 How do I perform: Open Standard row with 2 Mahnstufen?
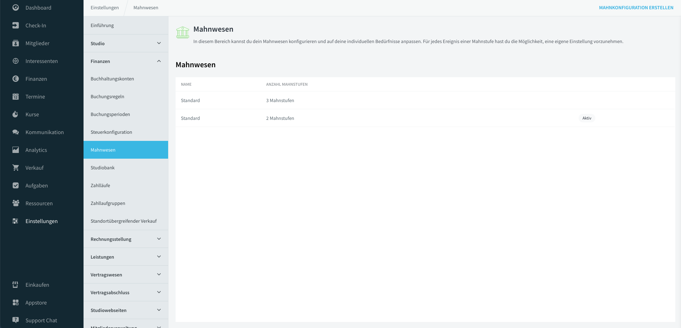(x=425, y=118)
